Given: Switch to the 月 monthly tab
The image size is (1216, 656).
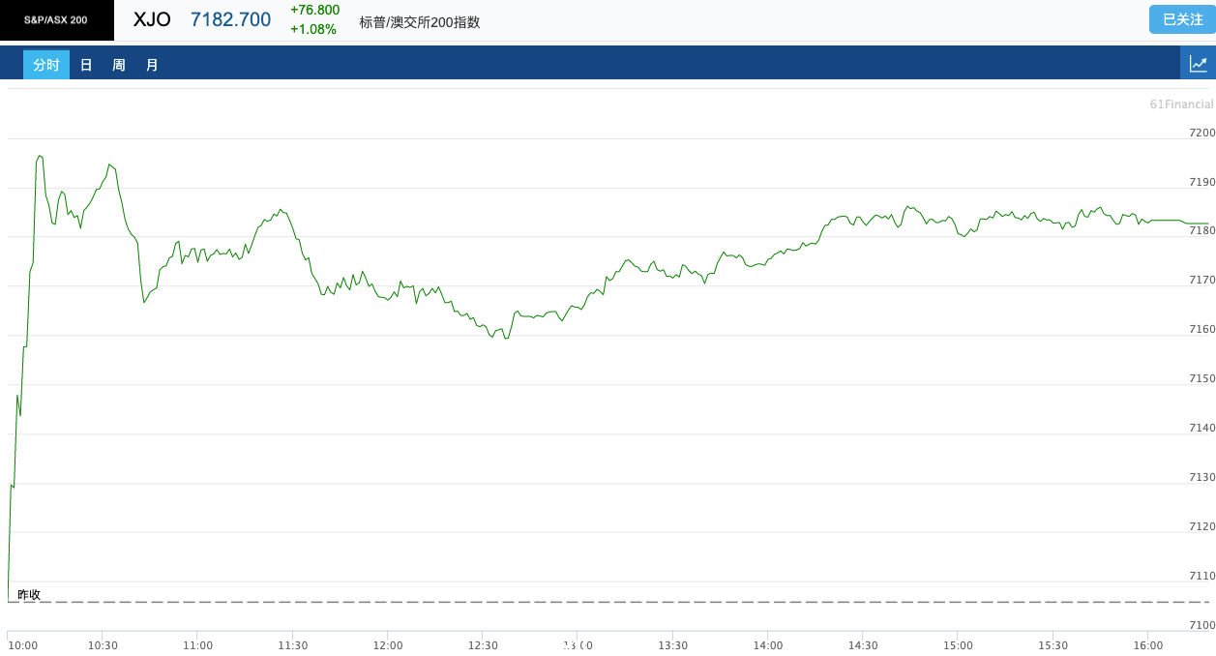Looking at the screenshot, I should 152,65.
